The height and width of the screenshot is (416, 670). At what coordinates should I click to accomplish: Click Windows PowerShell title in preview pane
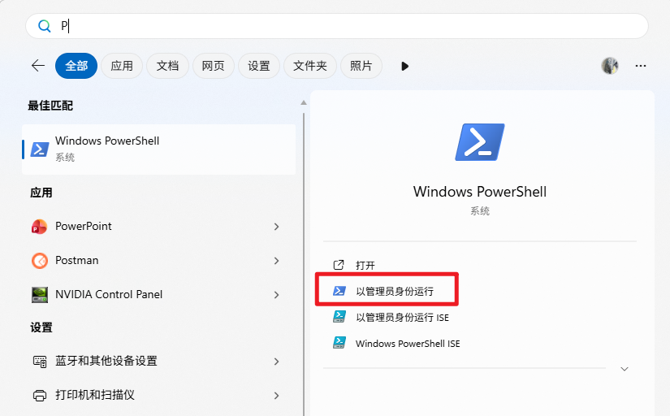point(480,192)
